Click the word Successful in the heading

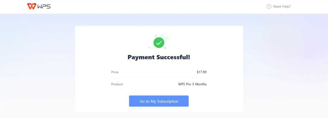[173, 57]
